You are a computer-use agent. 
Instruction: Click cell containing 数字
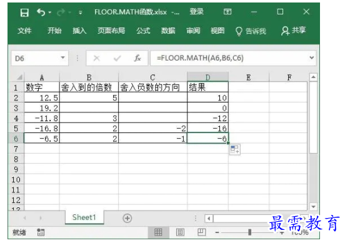[42, 87]
